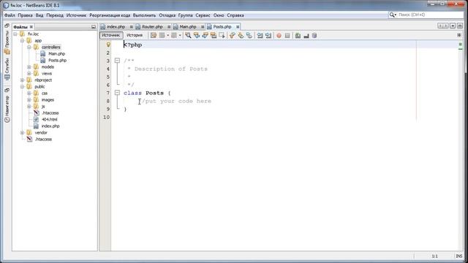Collapse the controllers folder

29,47
